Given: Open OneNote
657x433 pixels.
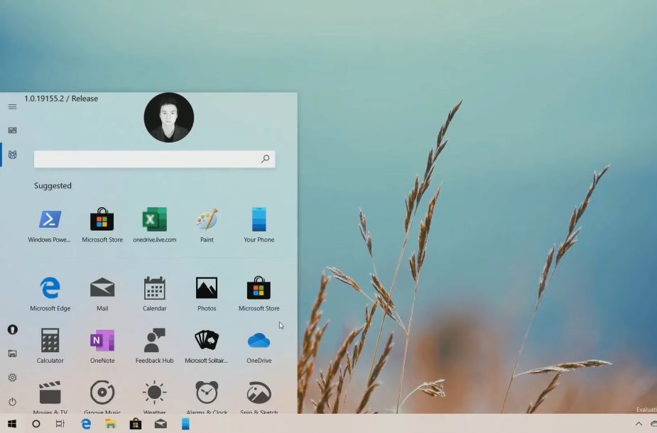Looking at the screenshot, I should point(102,346).
